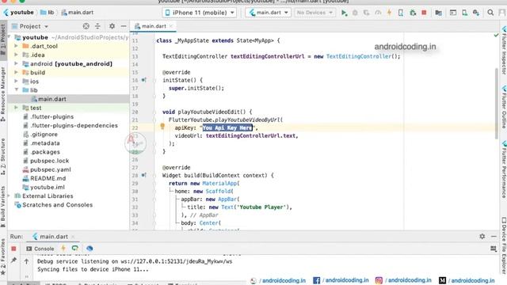Open the run anything terminal-window icon
Viewport: 507px width, 285px height.
click(x=453, y=13)
